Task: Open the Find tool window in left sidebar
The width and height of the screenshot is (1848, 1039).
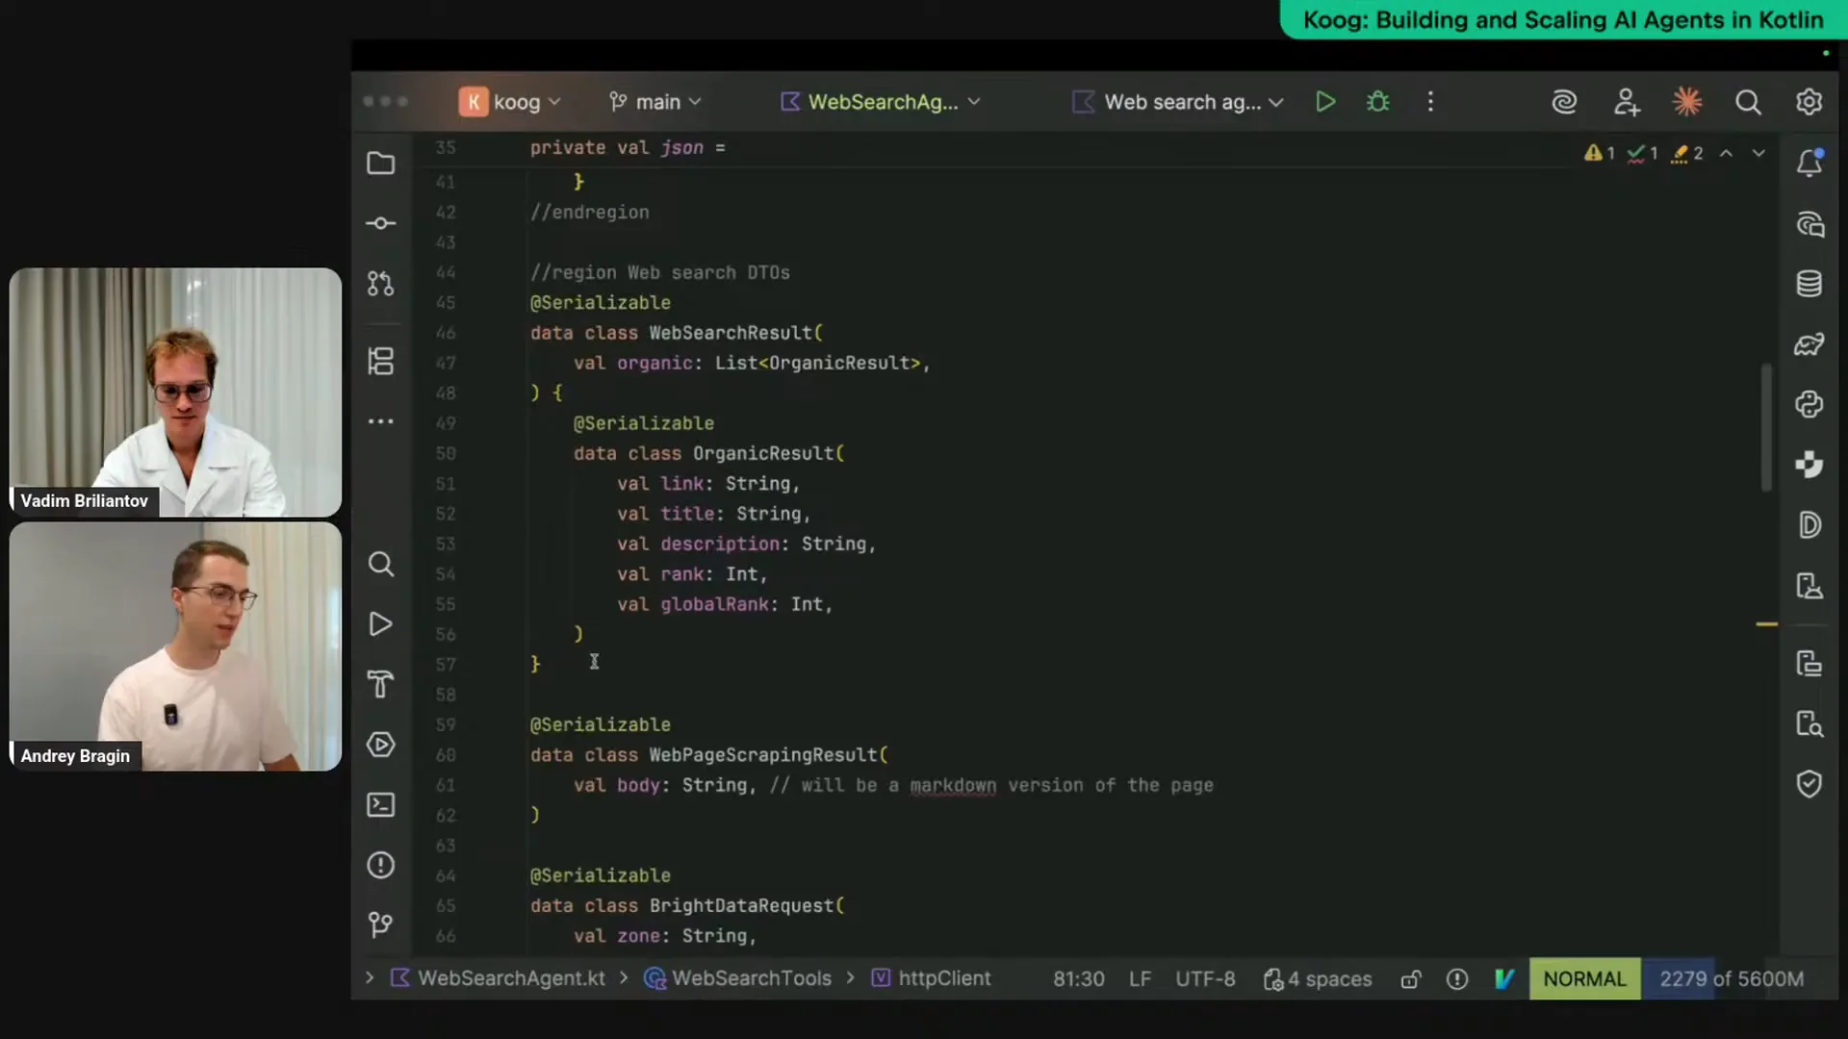Action: 381,565
